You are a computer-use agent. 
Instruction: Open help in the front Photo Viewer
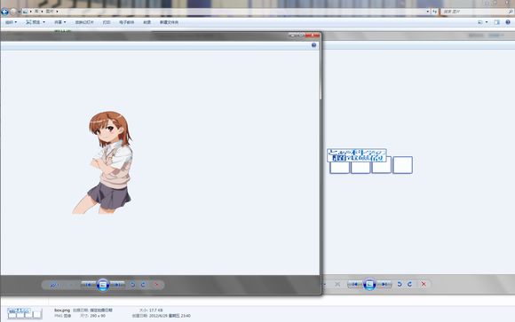(313, 45)
